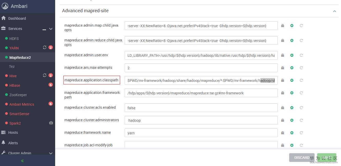Toggle the lock for mapreduce.admin.map.child.java.opts
Image resolution: width=341 pixels, height=166 pixels.
[x=282, y=26]
